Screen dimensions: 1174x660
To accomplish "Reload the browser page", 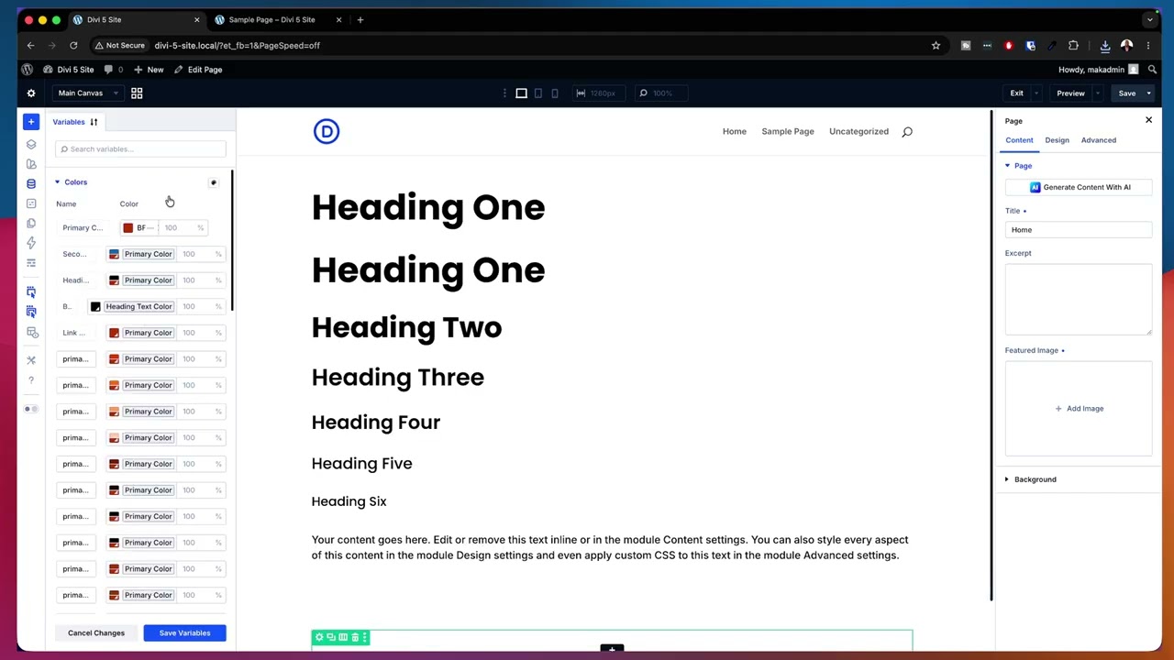I will coord(73,45).
